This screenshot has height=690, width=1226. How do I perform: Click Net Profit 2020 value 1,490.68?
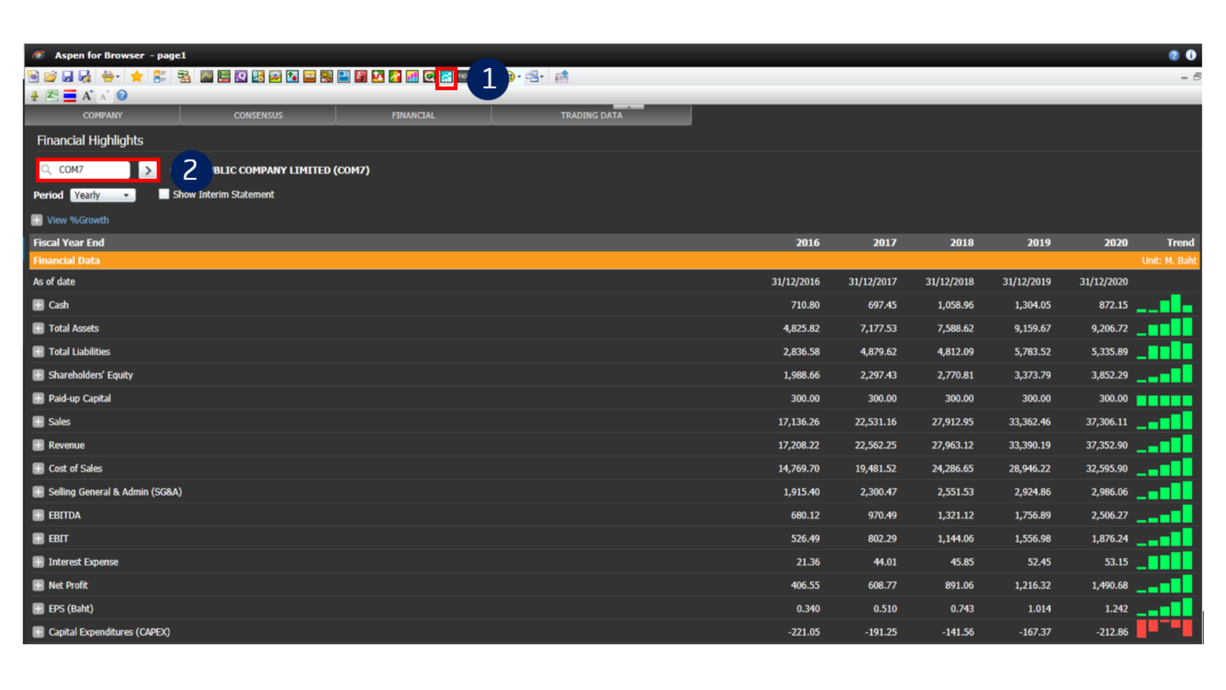[x=1109, y=585]
